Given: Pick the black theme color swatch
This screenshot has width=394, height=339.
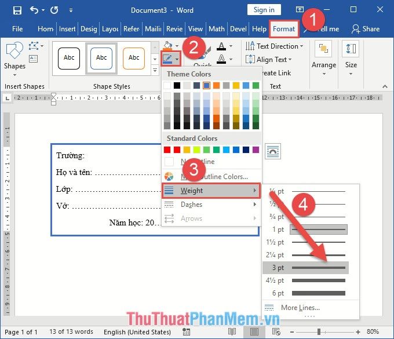Looking at the screenshot, I should 177,85.
